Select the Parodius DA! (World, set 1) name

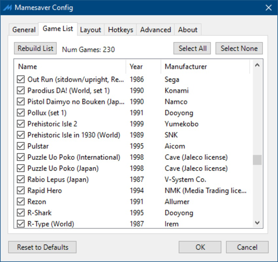(69, 90)
